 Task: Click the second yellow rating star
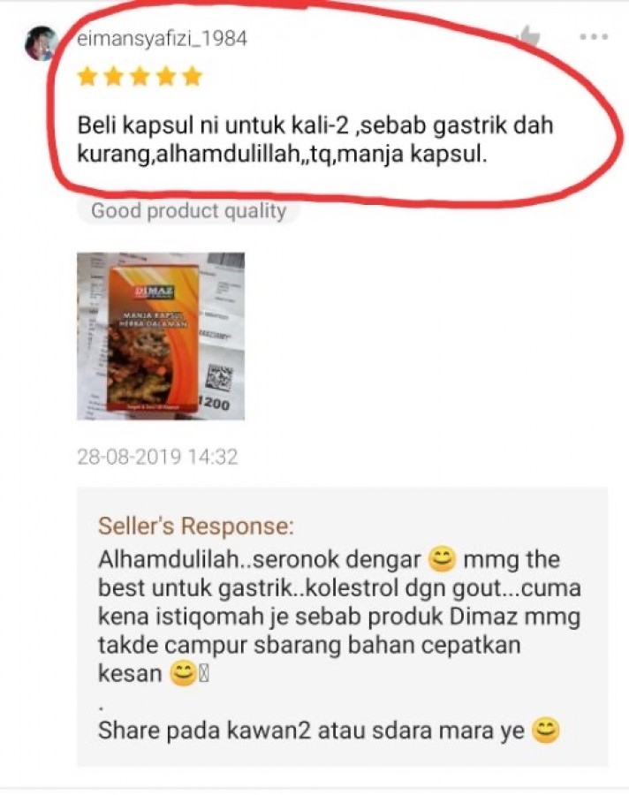(x=114, y=77)
